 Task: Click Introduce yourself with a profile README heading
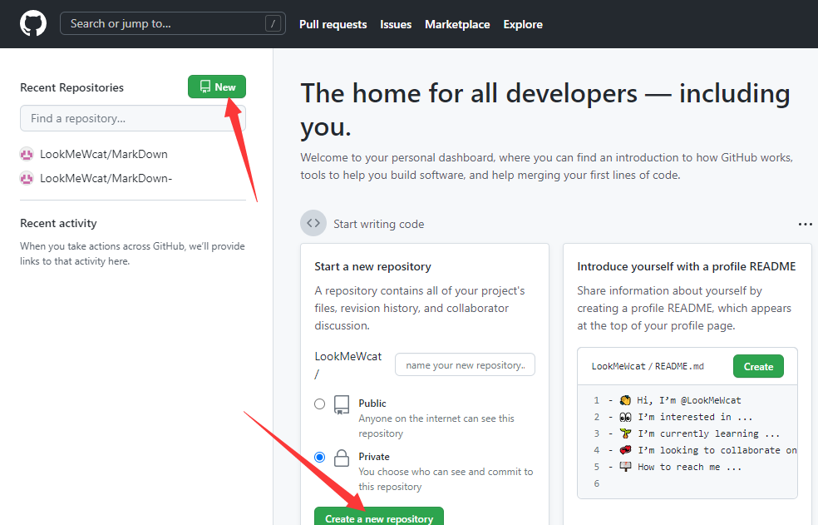pyautogui.click(x=686, y=266)
